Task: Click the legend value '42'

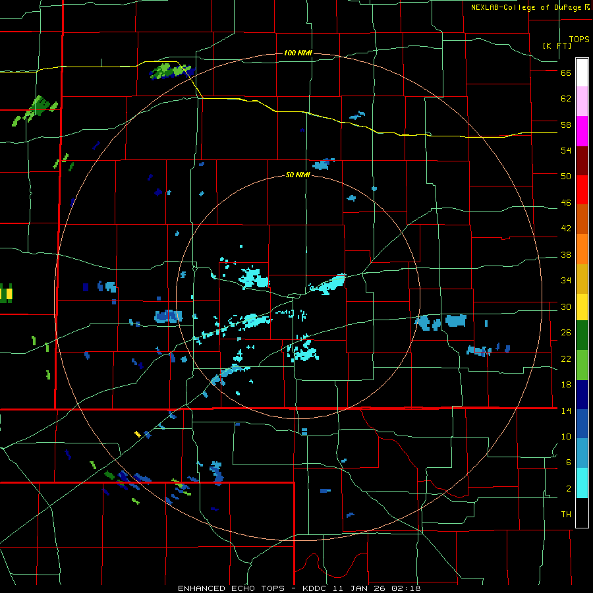Action: coord(566,229)
